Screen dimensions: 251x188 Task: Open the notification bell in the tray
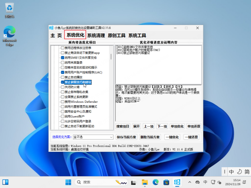coord(244,182)
